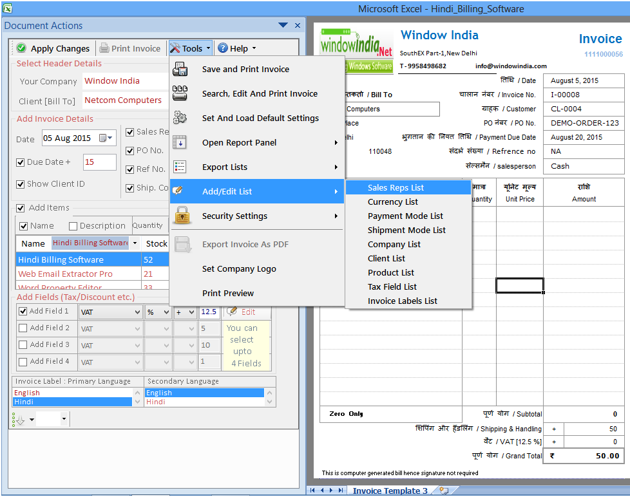Image resolution: width=630 pixels, height=497 pixels.
Task: Click the Apply Changes button
Action: click(53, 48)
